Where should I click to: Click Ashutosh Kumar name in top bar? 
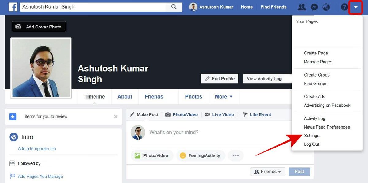click(216, 7)
